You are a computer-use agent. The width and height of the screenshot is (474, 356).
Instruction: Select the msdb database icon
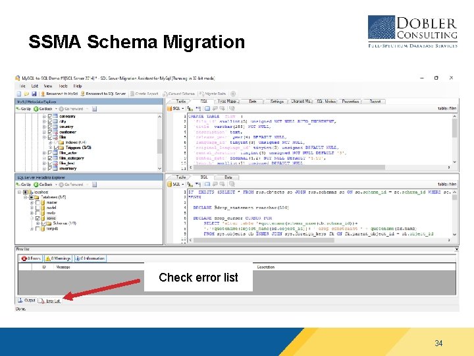(43, 213)
